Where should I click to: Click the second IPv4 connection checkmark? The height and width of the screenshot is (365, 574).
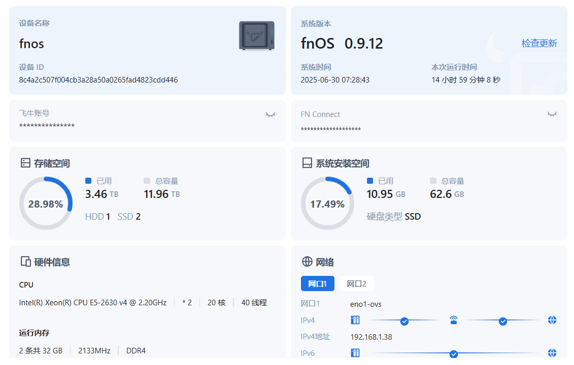[503, 321]
